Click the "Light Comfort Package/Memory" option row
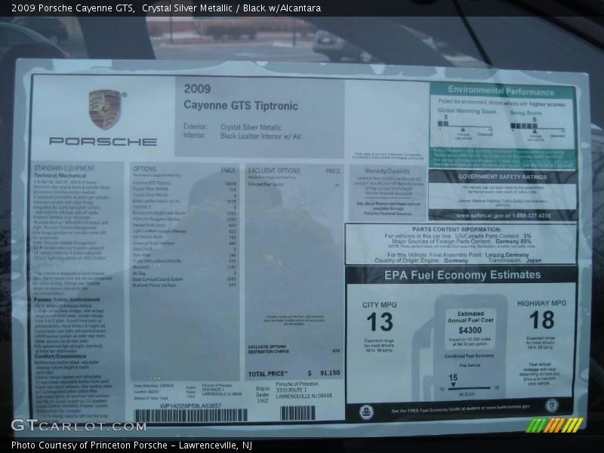604x453 pixels. point(184,232)
